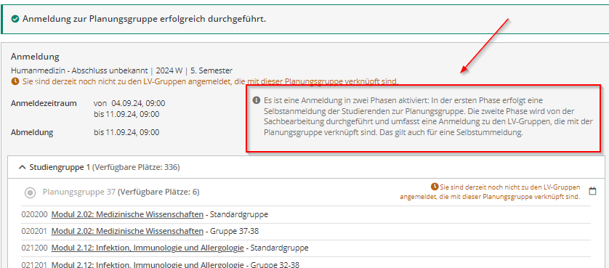The width and height of the screenshot is (609, 268).
Task: Click course number '021200'
Action: 34,248
